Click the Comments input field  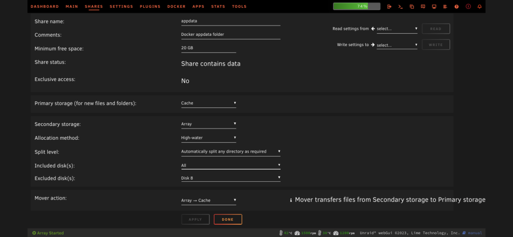pos(231,34)
